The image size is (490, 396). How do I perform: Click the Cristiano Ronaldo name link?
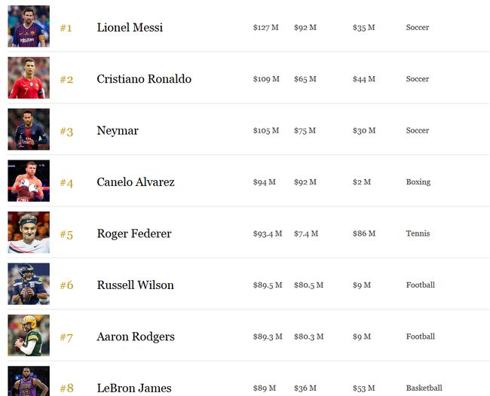coord(144,79)
